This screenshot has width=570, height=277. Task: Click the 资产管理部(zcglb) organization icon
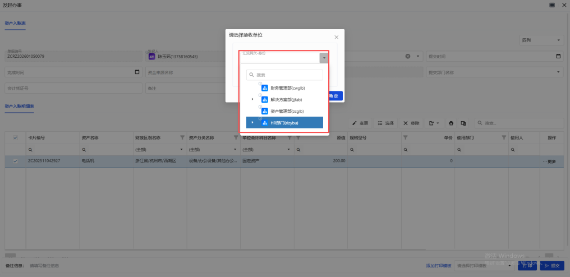265,111
